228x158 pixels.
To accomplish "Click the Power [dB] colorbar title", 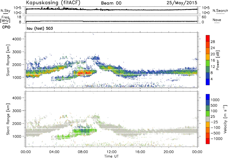I will click(218, 60).
